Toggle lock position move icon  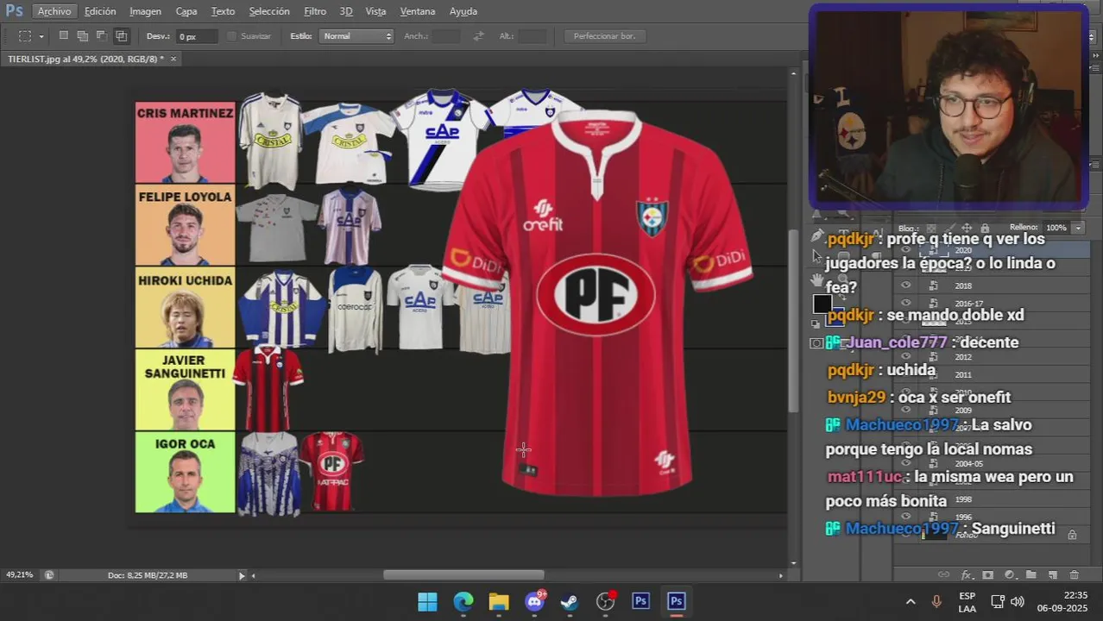pos(967,228)
